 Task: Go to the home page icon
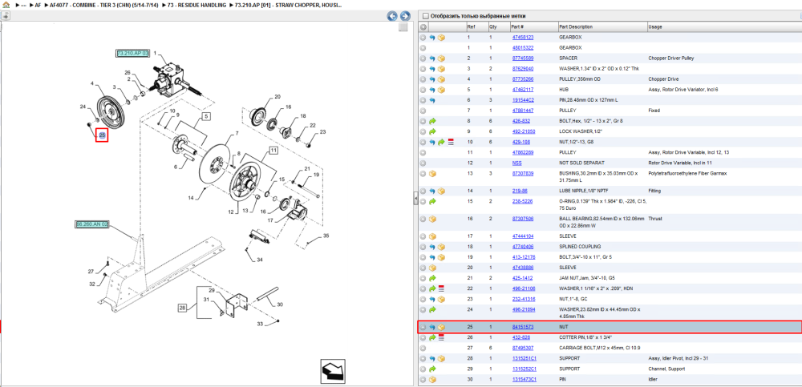6,4
